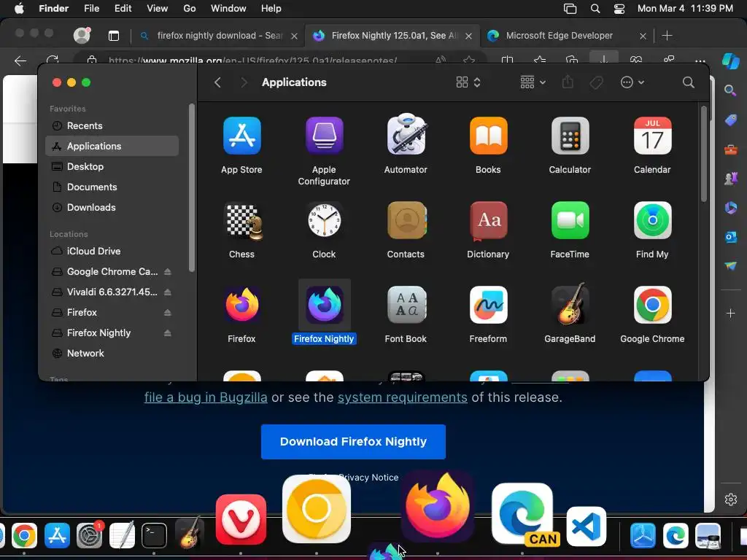Open Terminal from the Dock
The image size is (747, 560).
click(x=155, y=535)
